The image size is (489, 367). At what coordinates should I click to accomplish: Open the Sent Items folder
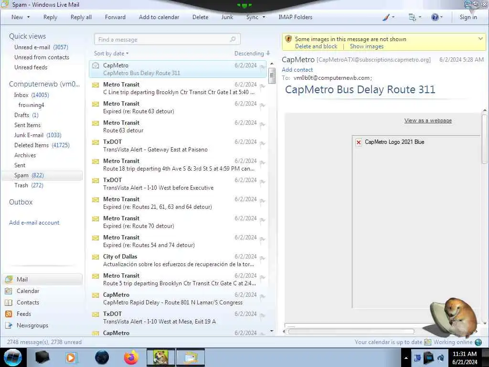pyautogui.click(x=27, y=125)
